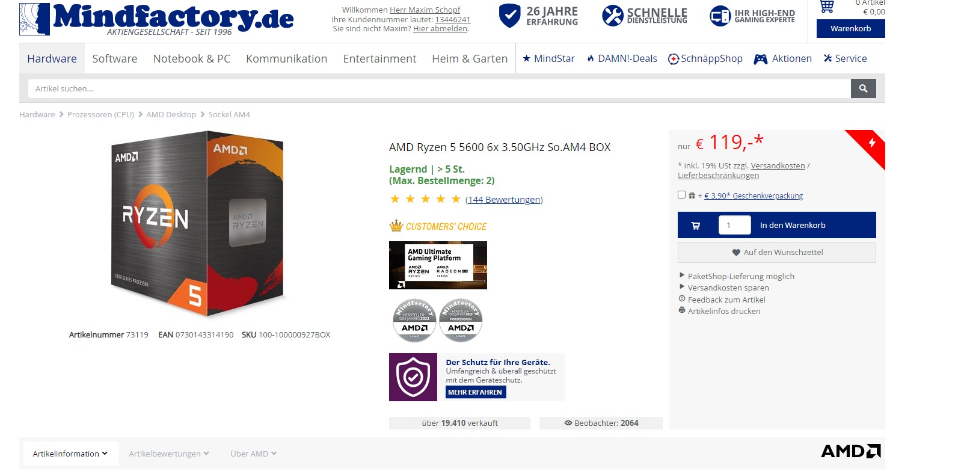The width and height of the screenshot is (964, 474).
Task: Click the quantity field in the cart bar
Action: click(734, 225)
